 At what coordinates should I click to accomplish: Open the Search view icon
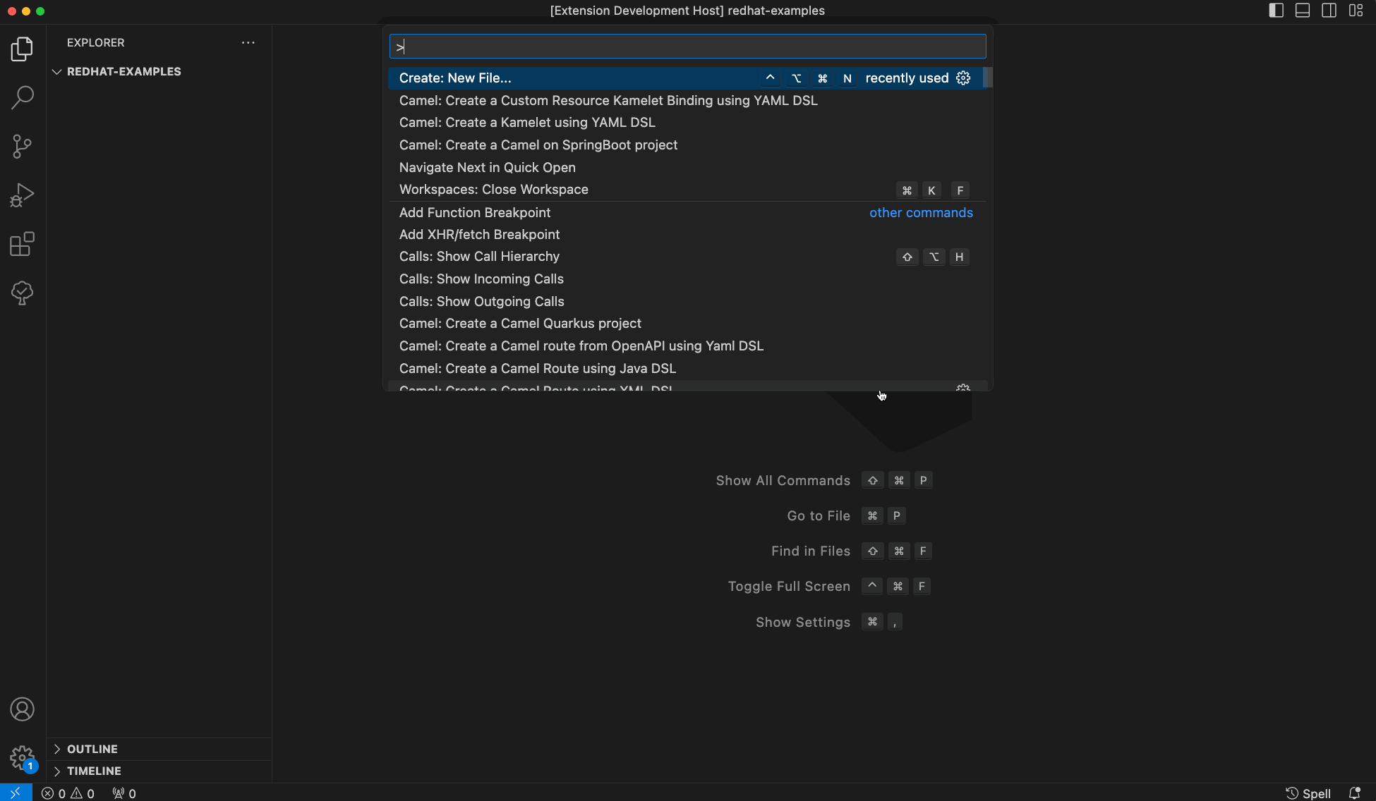click(x=23, y=97)
